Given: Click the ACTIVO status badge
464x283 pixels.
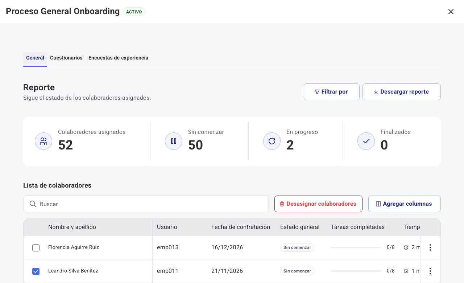Looking at the screenshot, I should [134, 12].
